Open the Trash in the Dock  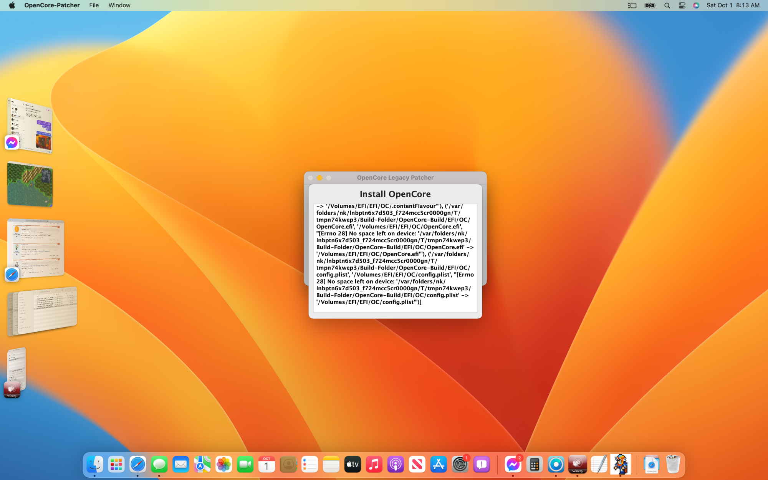tap(673, 465)
